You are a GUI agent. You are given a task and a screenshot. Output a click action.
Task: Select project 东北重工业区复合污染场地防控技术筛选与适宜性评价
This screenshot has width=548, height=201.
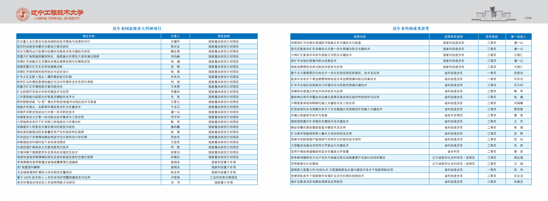[53, 42]
